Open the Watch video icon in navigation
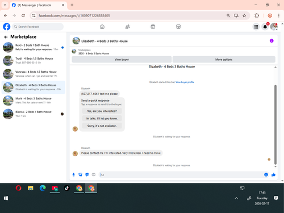 tap(153, 27)
